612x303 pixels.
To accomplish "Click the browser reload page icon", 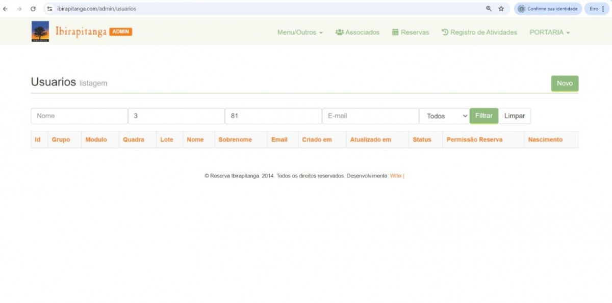I will [33, 9].
